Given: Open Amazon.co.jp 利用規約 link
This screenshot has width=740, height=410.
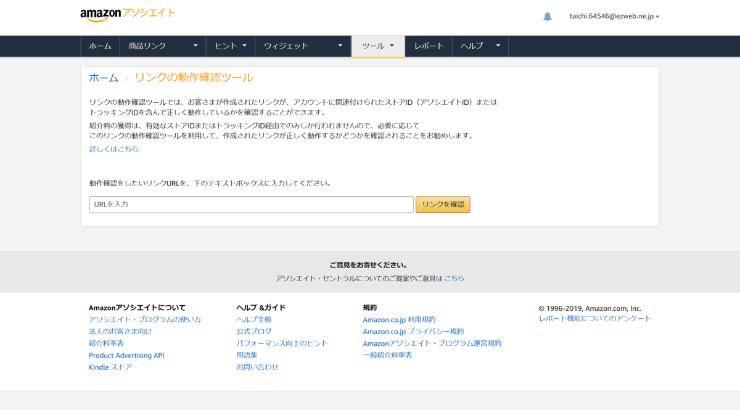Looking at the screenshot, I should coord(399,319).
